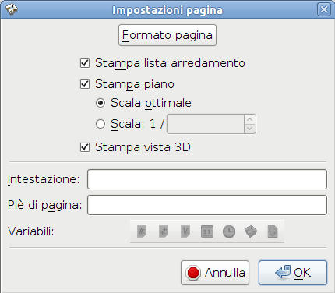
Task: Select the Scala ottimale radio option
Action: [x=100, y=103]
